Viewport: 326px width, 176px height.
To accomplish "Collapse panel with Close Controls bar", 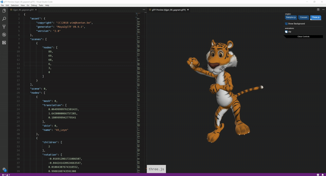I will (303, 36).
